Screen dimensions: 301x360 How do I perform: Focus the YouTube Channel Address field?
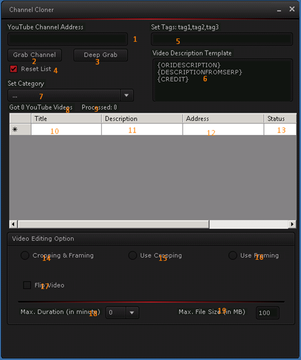click(x=67, y=39)
